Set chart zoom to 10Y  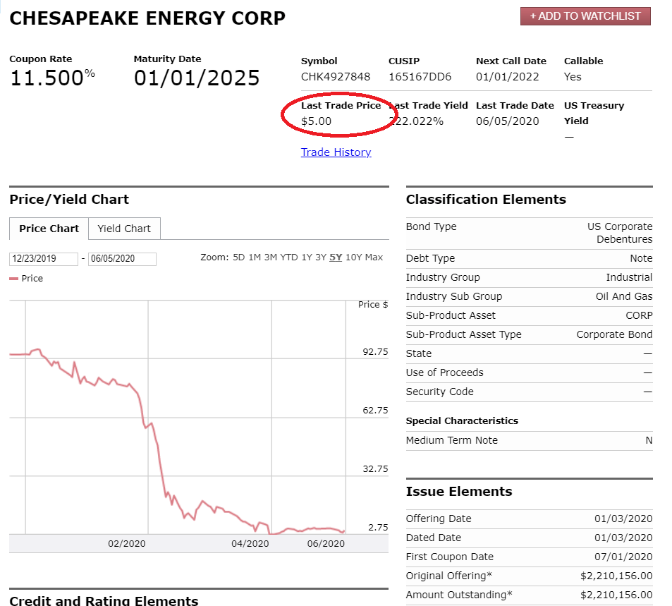pos(353,257)
